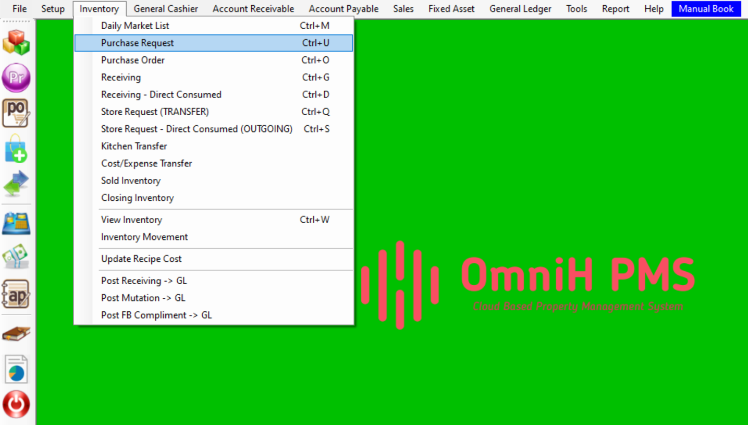
Task: Choose Closing Inventory menu entry
Action: [x=214, y=198]
